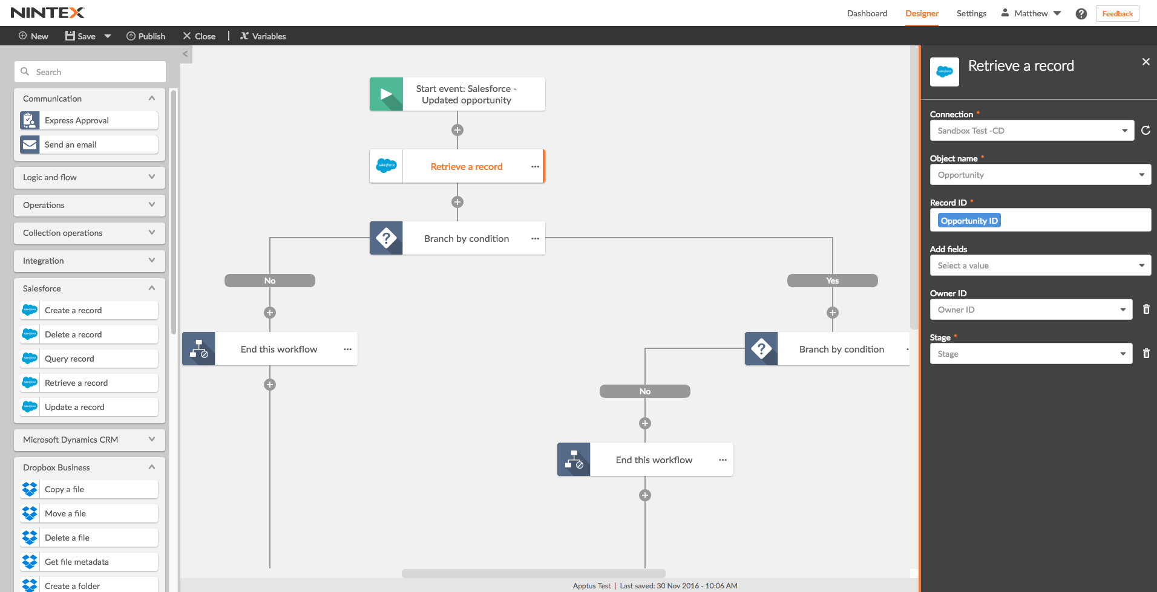Click the toolbox vertical scrollbar
This screenshot has height=592, width=1157.
174,212
